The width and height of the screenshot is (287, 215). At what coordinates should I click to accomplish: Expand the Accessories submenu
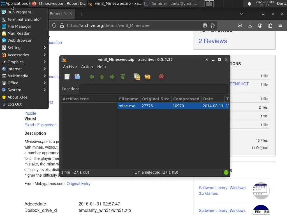pyautogui.click(x=24, y=55)
